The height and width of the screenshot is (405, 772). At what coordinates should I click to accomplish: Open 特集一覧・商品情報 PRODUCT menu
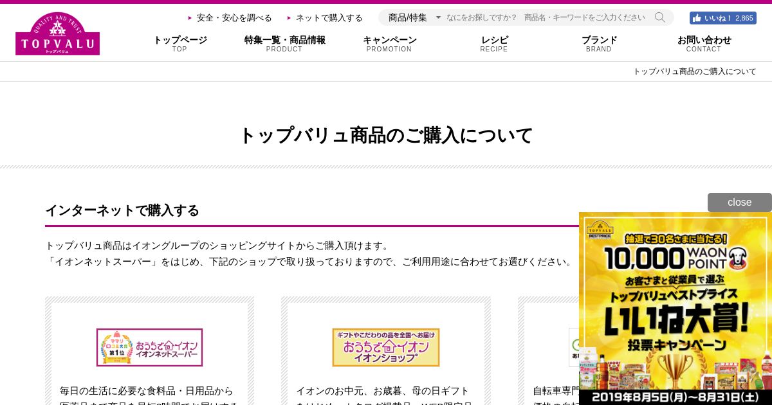point(284,44)
